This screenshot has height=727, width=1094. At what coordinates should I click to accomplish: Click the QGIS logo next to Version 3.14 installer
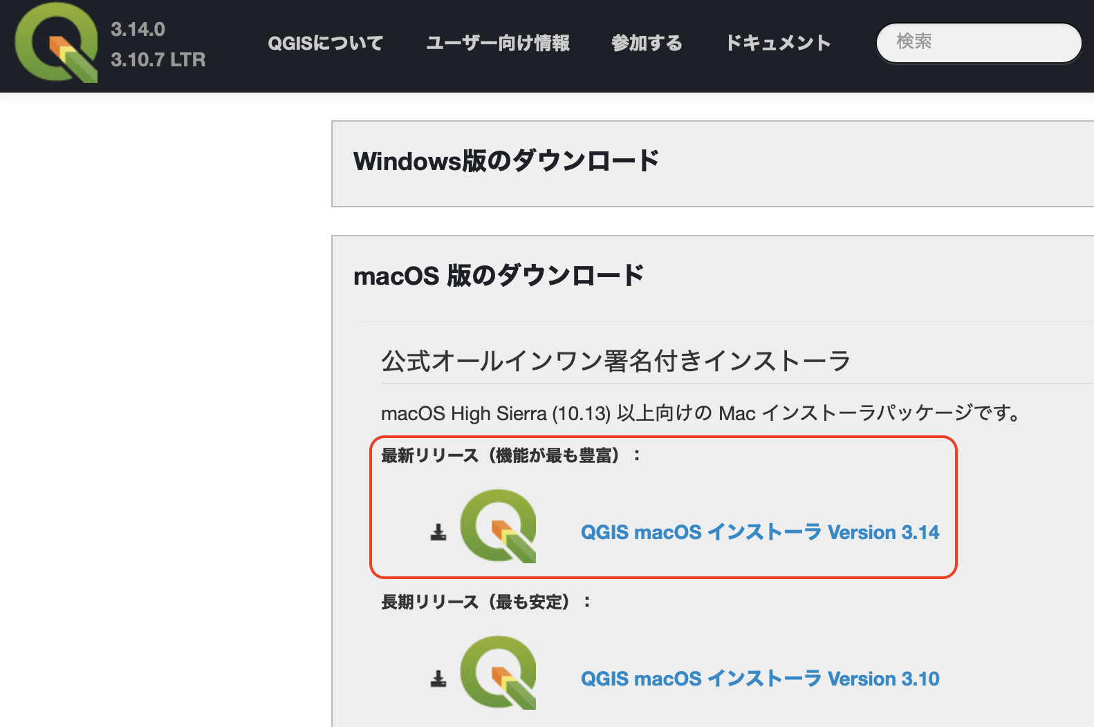tap(498, 526)
